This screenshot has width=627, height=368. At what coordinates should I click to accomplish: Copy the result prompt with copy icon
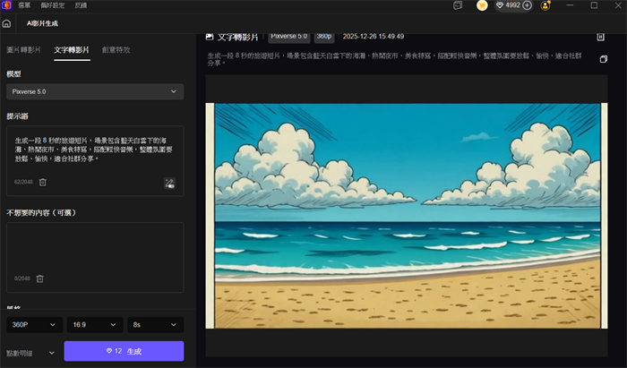(604, 59)
